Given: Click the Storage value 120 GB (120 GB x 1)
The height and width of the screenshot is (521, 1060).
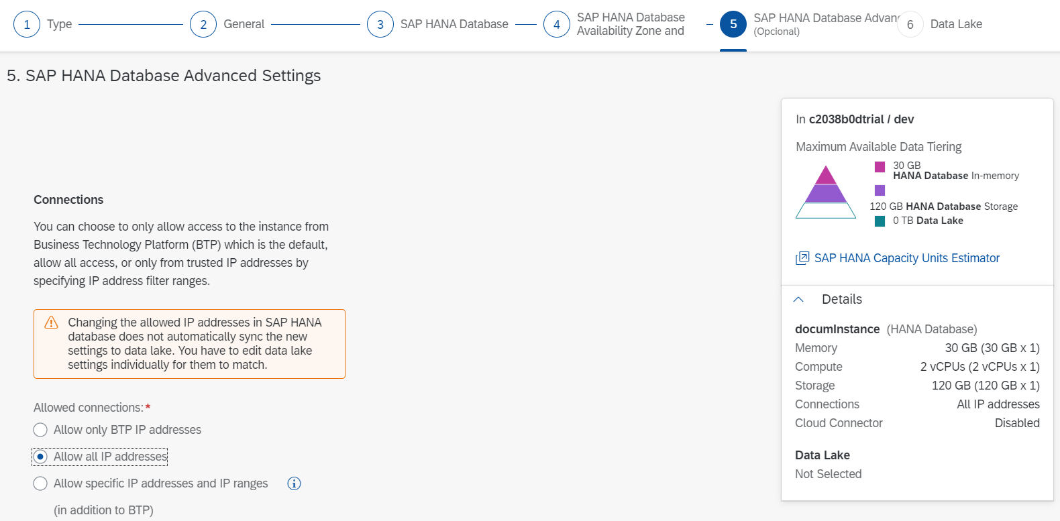Looking at the screenshot, I should (986, 386).
